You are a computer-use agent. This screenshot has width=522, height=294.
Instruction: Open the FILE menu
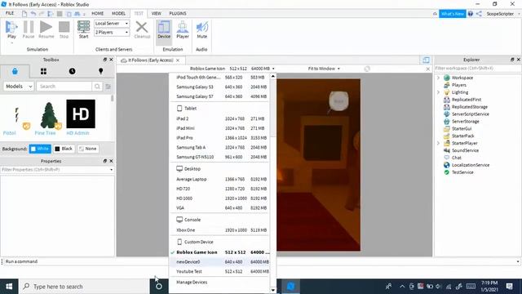pos(10,13)
